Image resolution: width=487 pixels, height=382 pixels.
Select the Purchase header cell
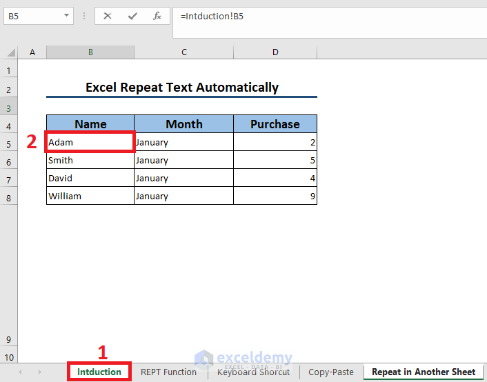[x=275, y=124]
